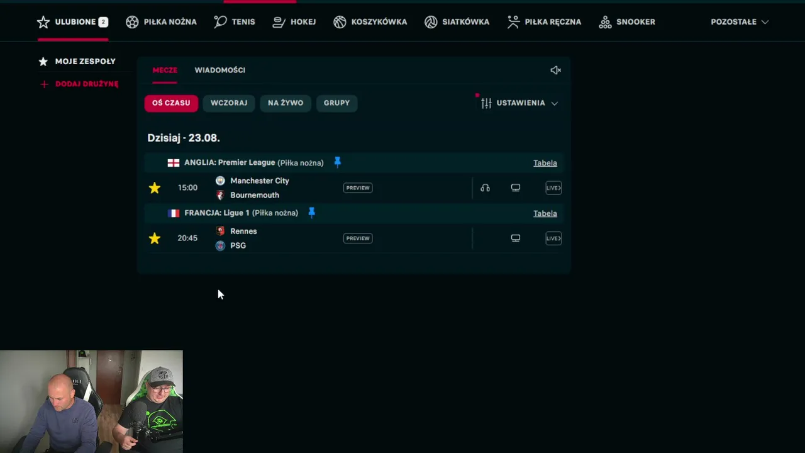The height and width of the screenshot is (453, 805).
Task: Click the Rennes team name
Action: click(243, 231)
